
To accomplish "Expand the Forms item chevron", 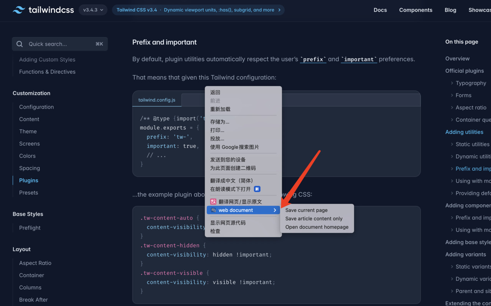I will (x=452, y=95).
